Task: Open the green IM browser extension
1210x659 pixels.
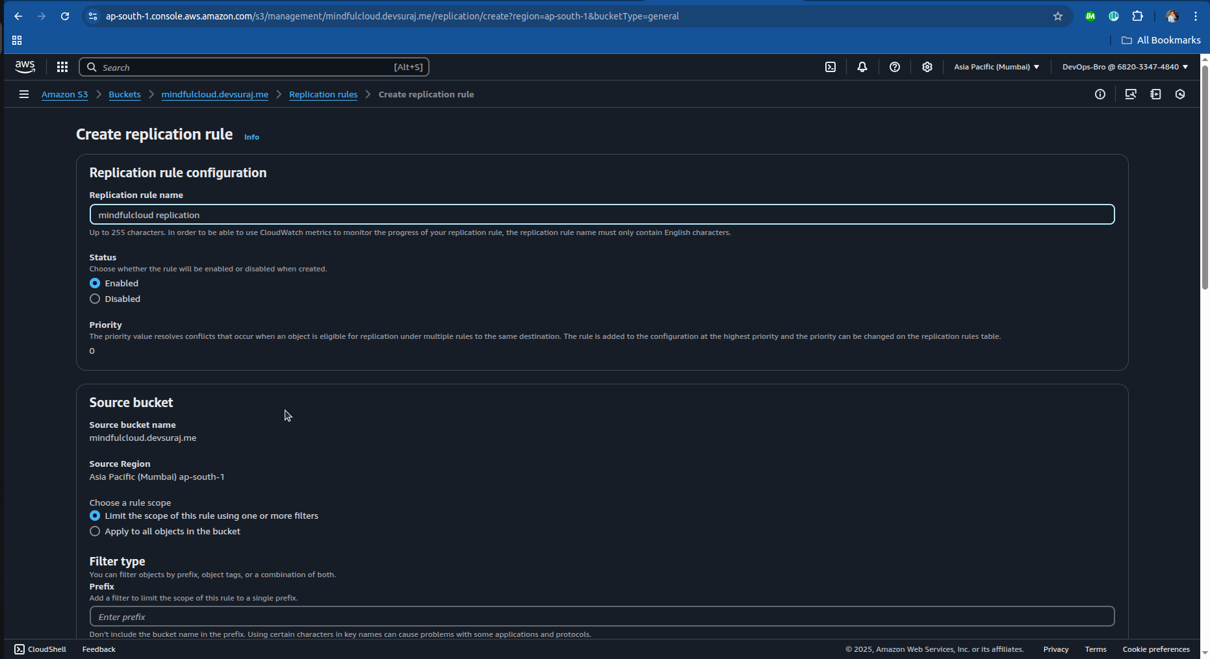Action: point(1090,16)
